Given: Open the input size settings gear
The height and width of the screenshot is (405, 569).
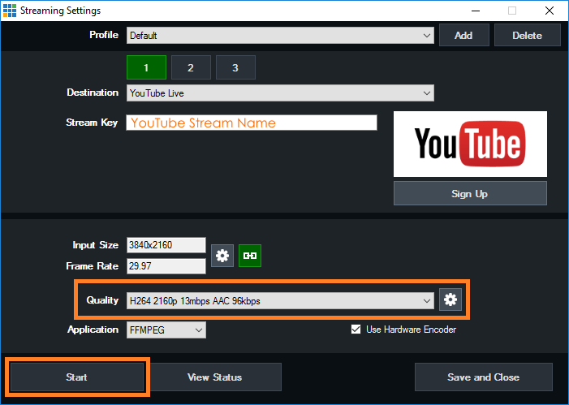Looking at the screenshot, I should pyautogui.click(x=222, y=256).
